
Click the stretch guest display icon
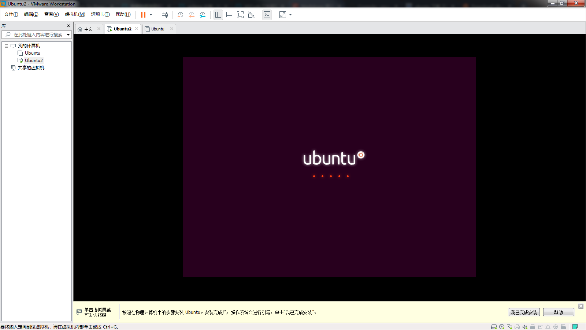point(283,15)
